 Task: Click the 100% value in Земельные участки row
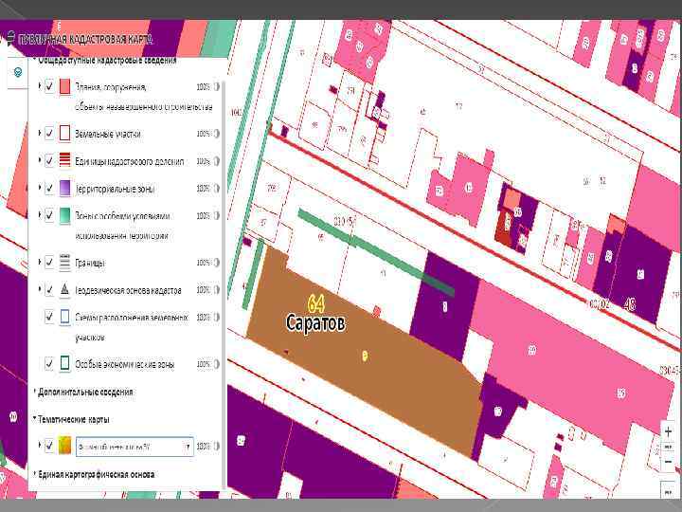[203, 134]
